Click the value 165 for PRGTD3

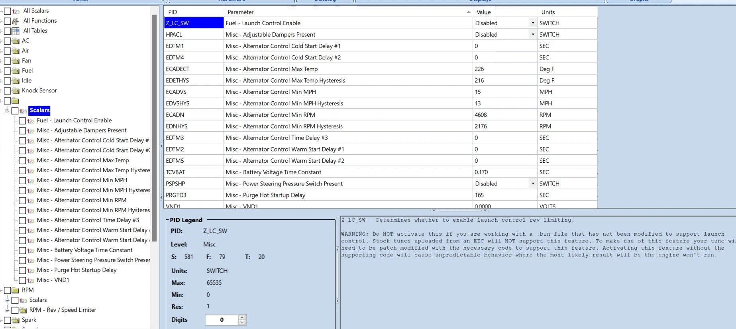coord(505,195)
